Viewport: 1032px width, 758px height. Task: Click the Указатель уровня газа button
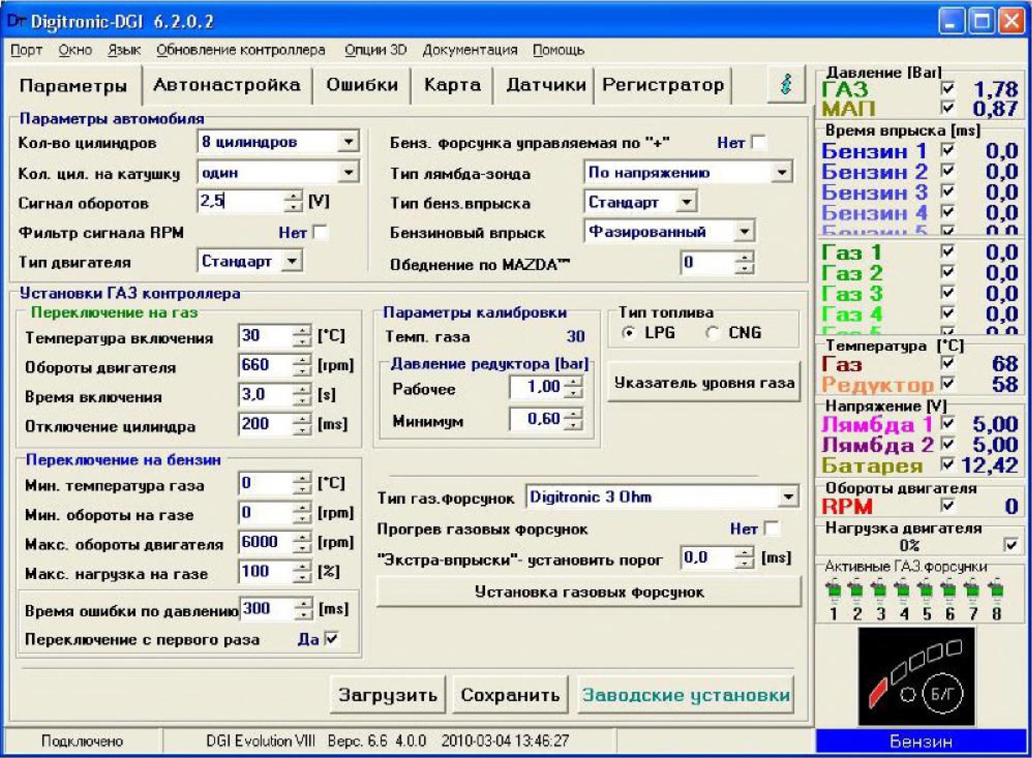pos(704,382)
